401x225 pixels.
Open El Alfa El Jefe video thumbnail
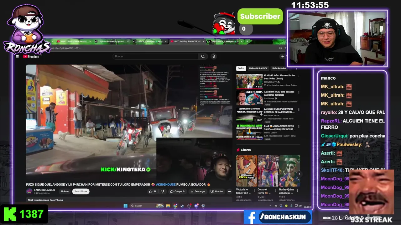249,82
